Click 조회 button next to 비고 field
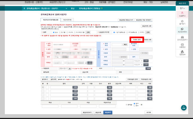 pos(148,68)
